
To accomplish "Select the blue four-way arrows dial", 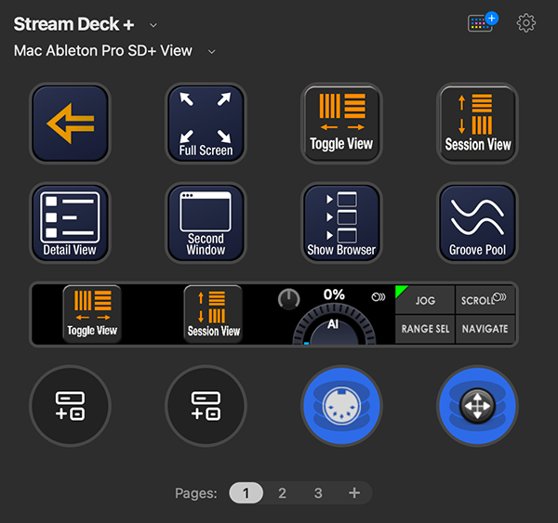I will tap(477, 406).
